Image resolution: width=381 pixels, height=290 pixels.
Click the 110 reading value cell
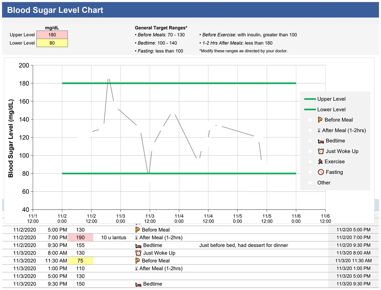[80, 268]
